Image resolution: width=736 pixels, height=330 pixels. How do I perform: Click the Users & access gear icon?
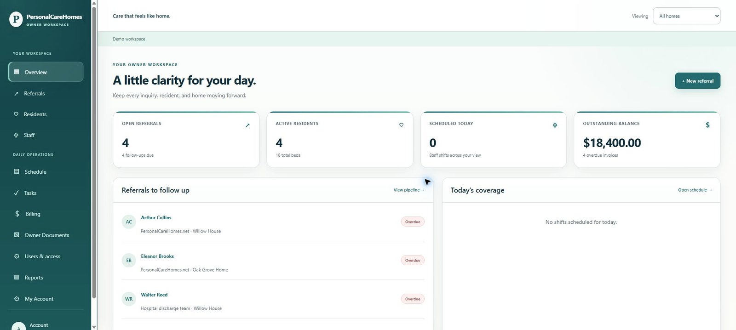click(17, 256)
